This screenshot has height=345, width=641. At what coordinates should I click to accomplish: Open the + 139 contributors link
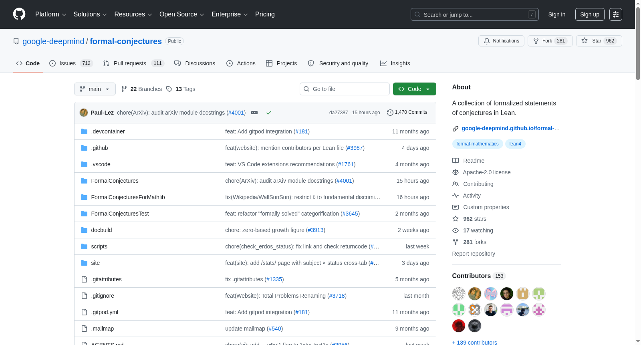475,343
